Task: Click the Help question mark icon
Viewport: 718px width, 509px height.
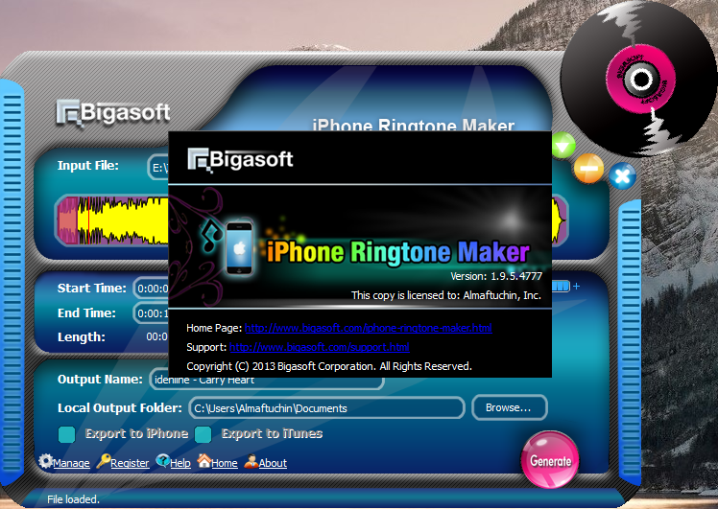Action: tap(162, 460)
